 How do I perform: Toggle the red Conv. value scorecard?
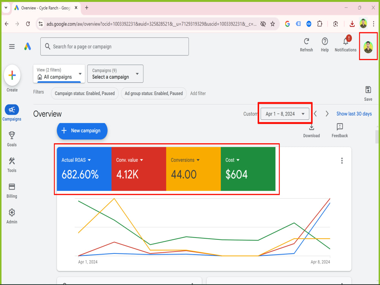point(139,169)
